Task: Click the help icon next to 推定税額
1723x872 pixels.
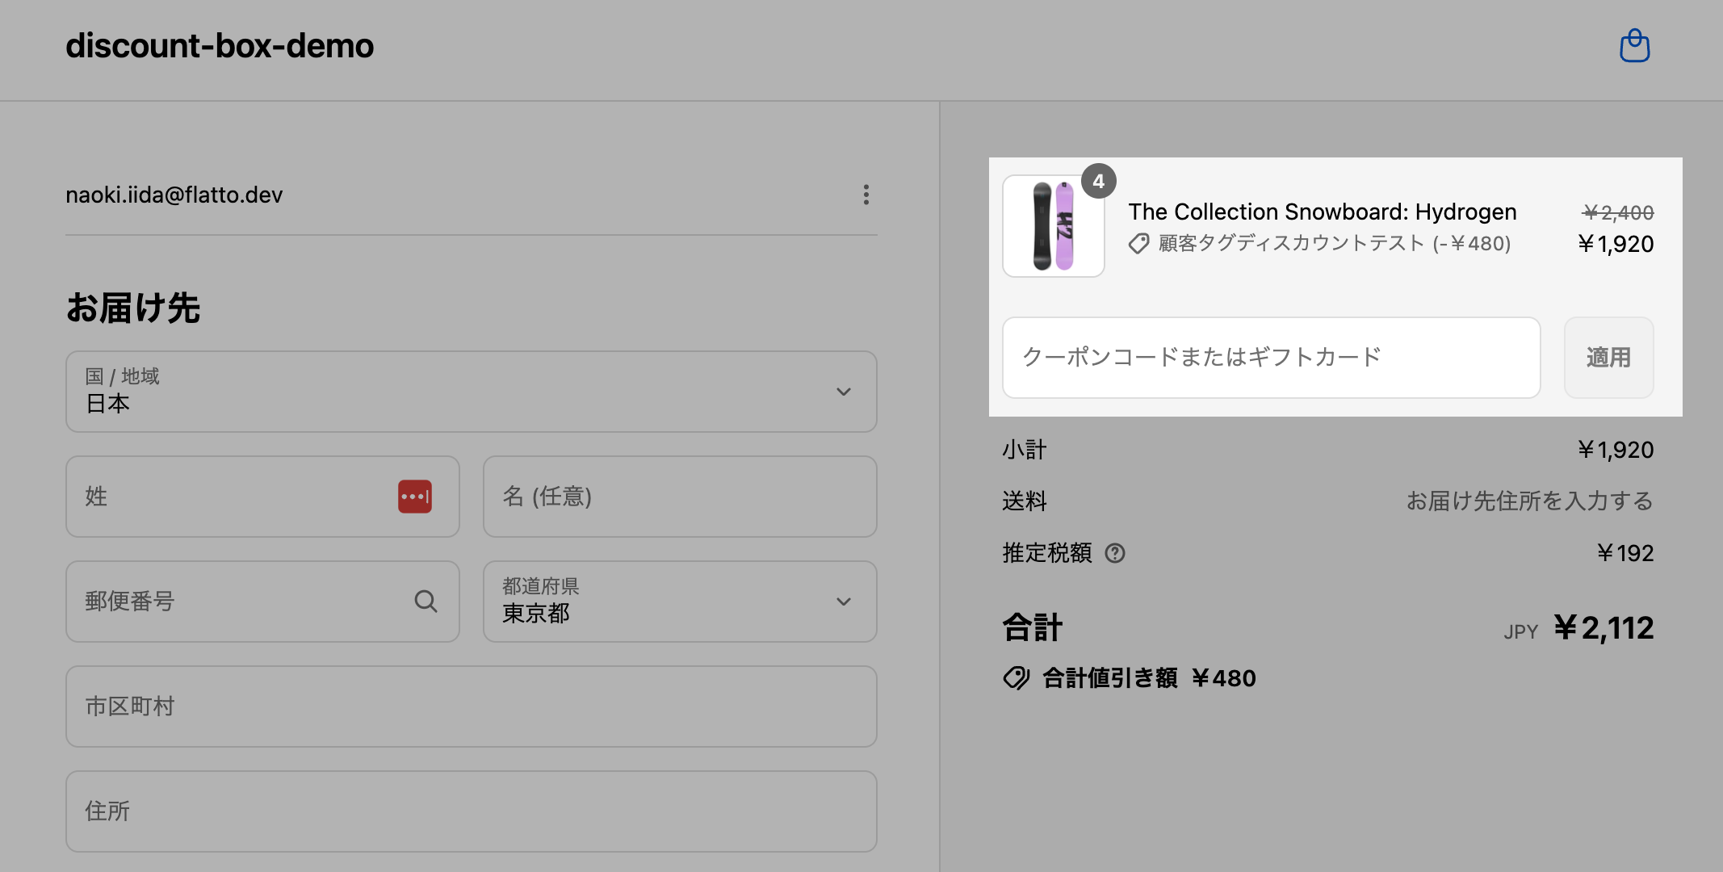Action: (1115, 553)
